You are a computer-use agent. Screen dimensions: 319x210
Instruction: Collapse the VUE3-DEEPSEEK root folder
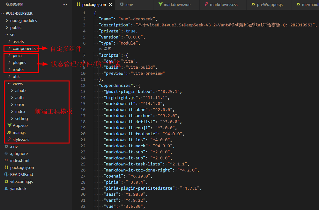coord(3,13)
